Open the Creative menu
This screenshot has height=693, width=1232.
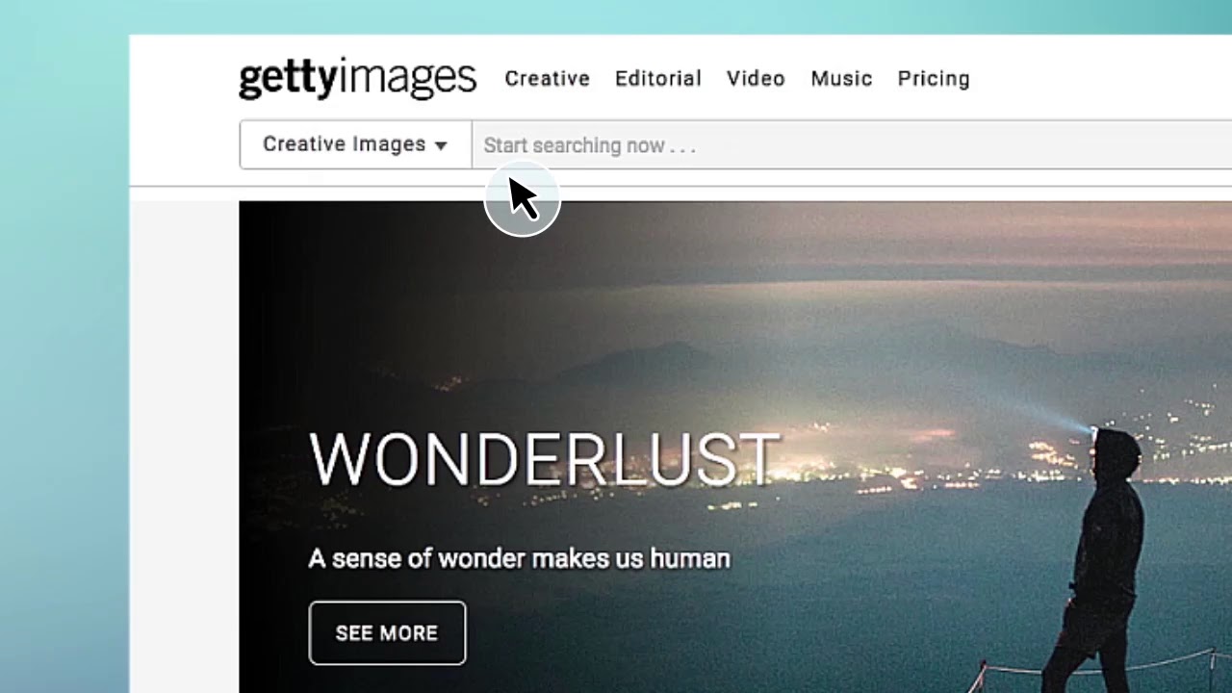[x=547, y=79]
